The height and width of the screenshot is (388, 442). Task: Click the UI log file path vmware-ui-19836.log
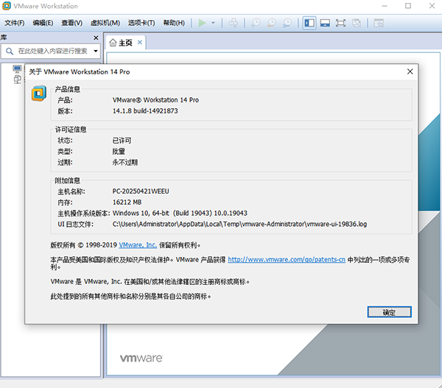tap(239, 224)
